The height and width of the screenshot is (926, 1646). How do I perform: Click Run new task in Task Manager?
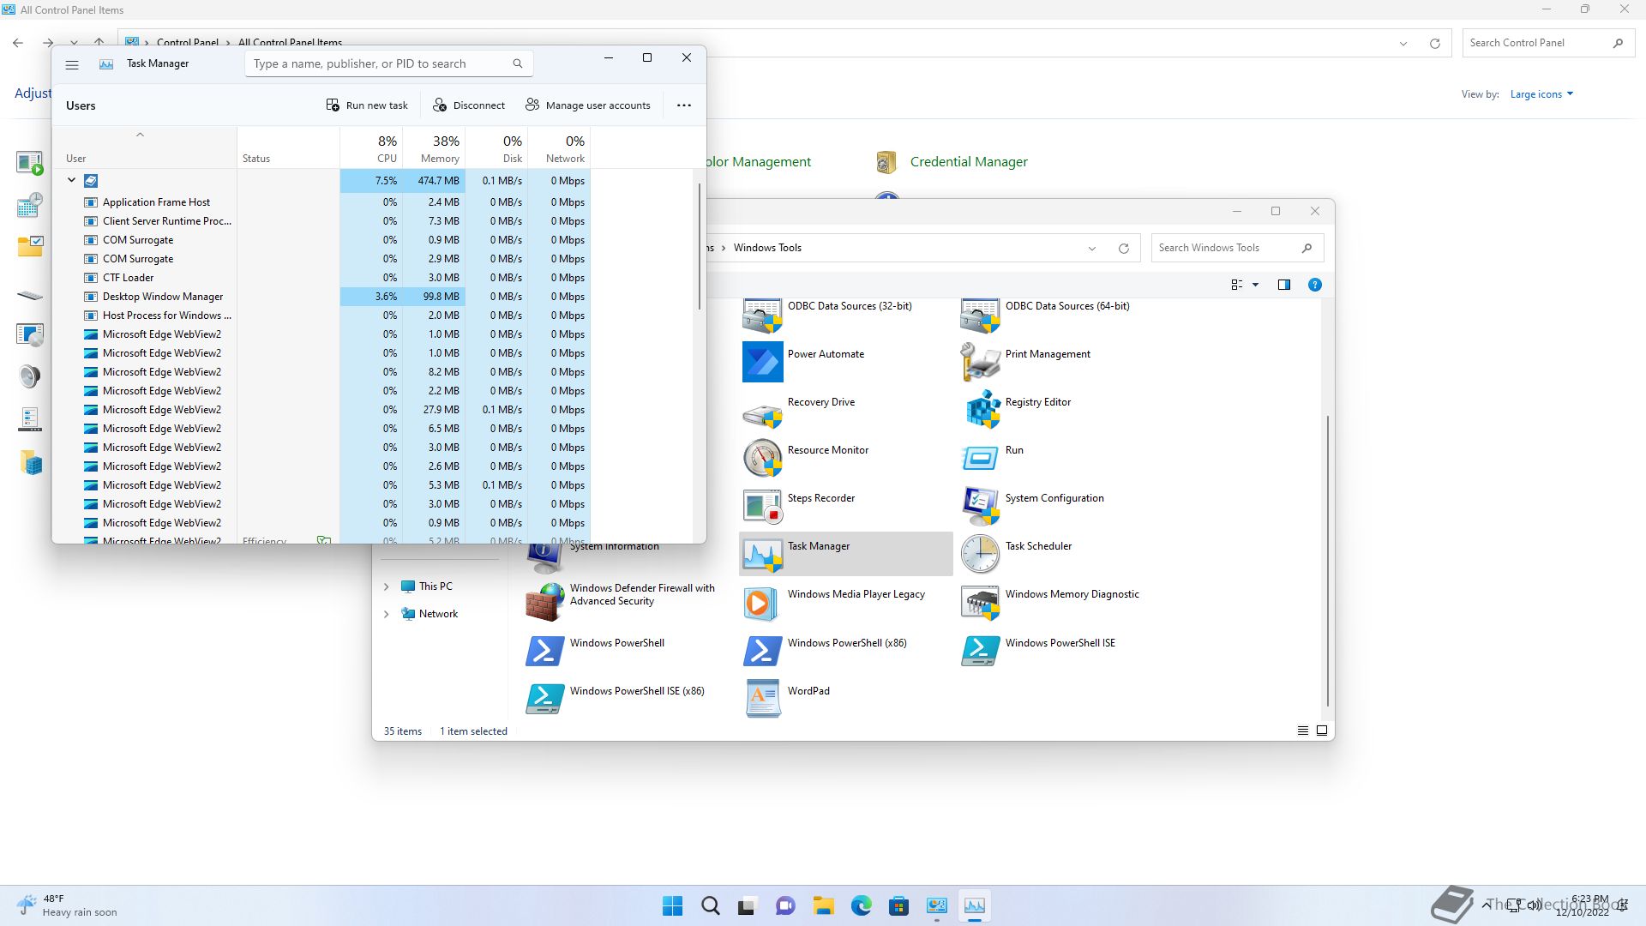coord(367,105)
